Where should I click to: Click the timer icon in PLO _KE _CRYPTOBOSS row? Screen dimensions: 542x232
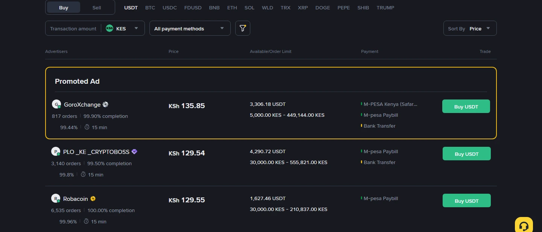pos(83,174)
